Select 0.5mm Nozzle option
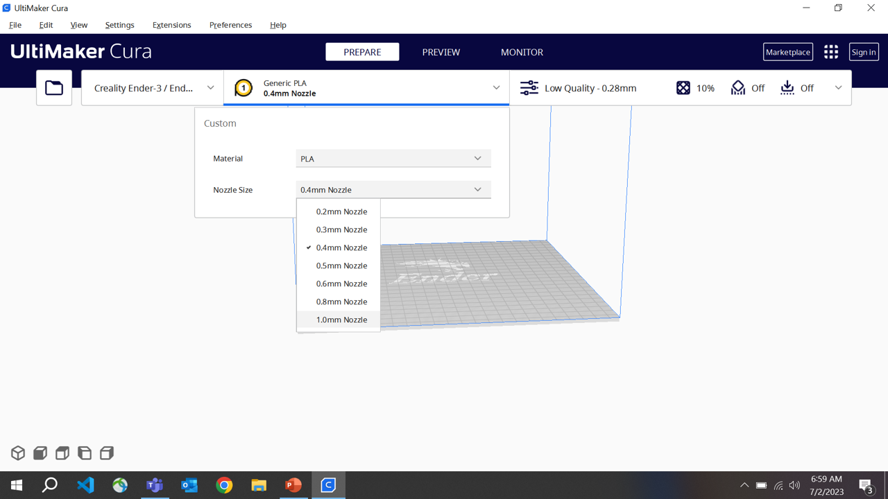888x499 pixels. (339, 265)
